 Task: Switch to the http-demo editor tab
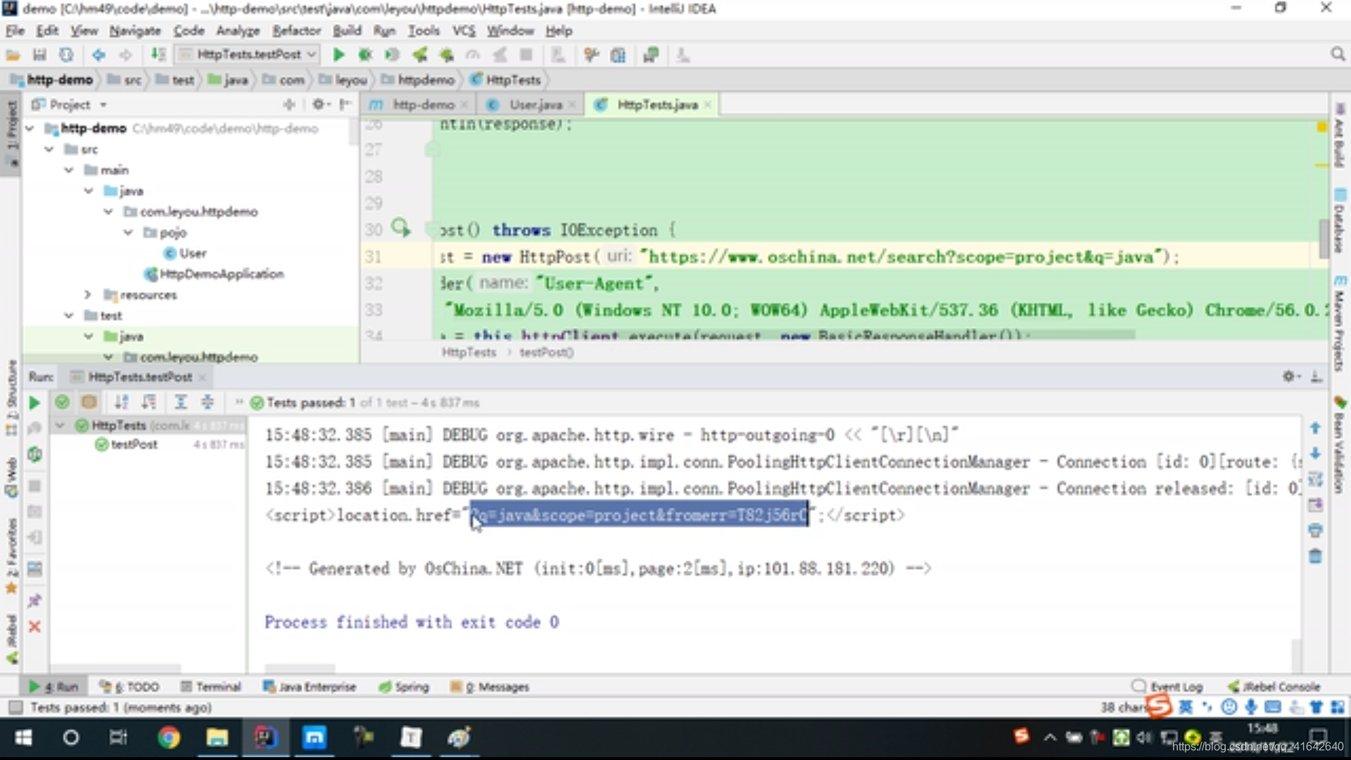click(419, 104)
